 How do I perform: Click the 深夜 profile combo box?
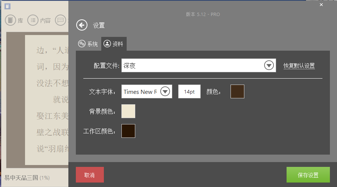199,65
